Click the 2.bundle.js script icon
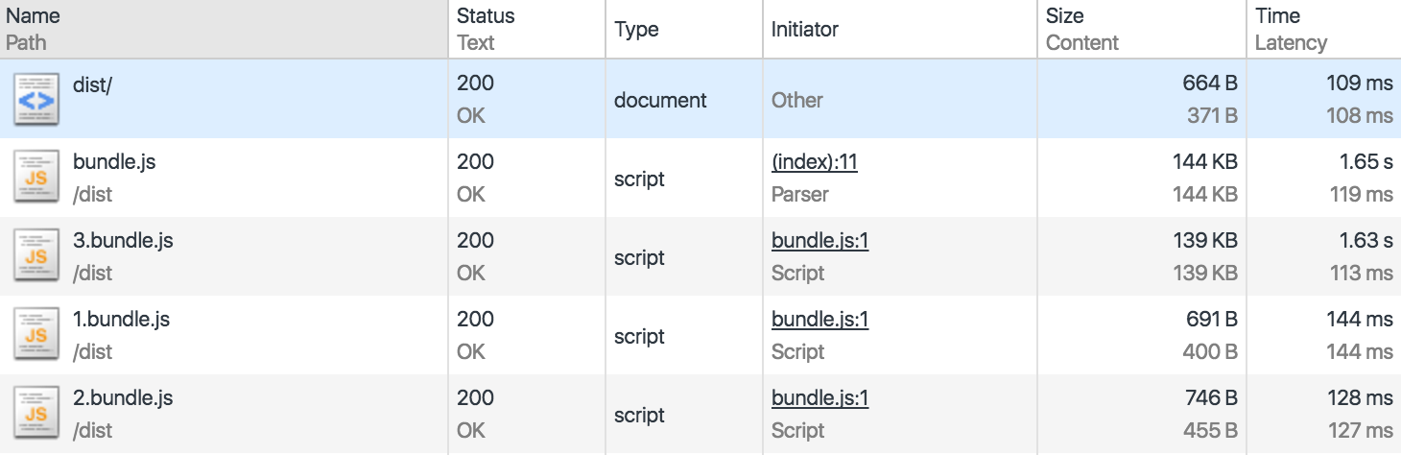This screenshot has width=1401, height=455. click(x=36, y=414)
